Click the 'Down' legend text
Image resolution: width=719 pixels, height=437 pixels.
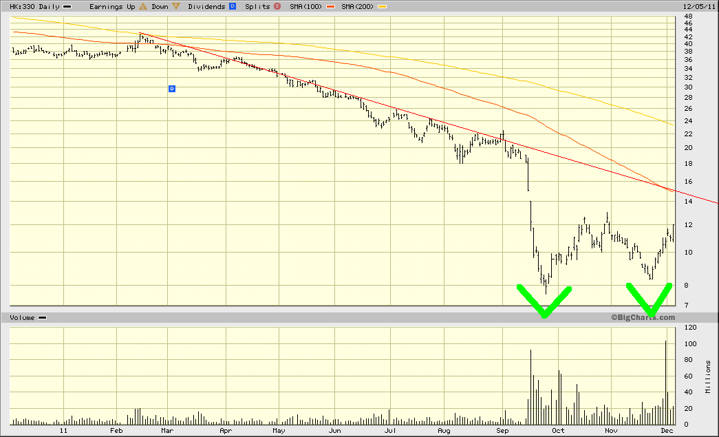click(160, 6)
